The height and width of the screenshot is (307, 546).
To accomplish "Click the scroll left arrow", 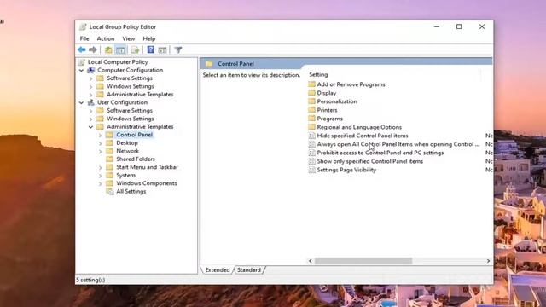I will click(x=311, y=261).
